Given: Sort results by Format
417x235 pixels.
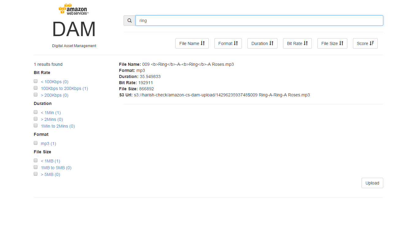Looking at the screenshot, I should pos(228,43).
